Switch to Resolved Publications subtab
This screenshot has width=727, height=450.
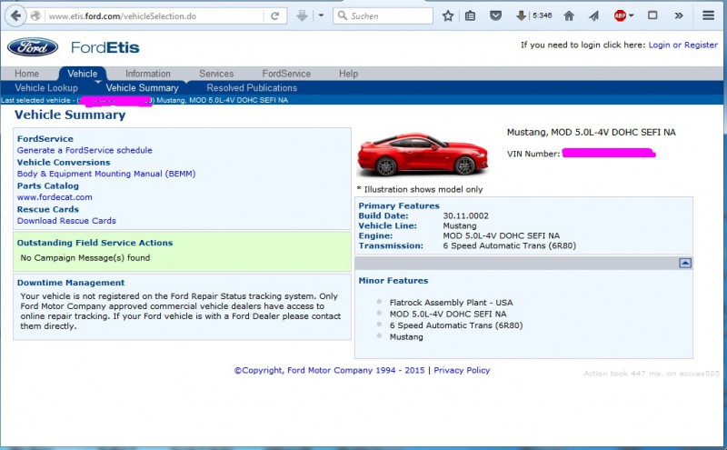(x=252, y=87)
